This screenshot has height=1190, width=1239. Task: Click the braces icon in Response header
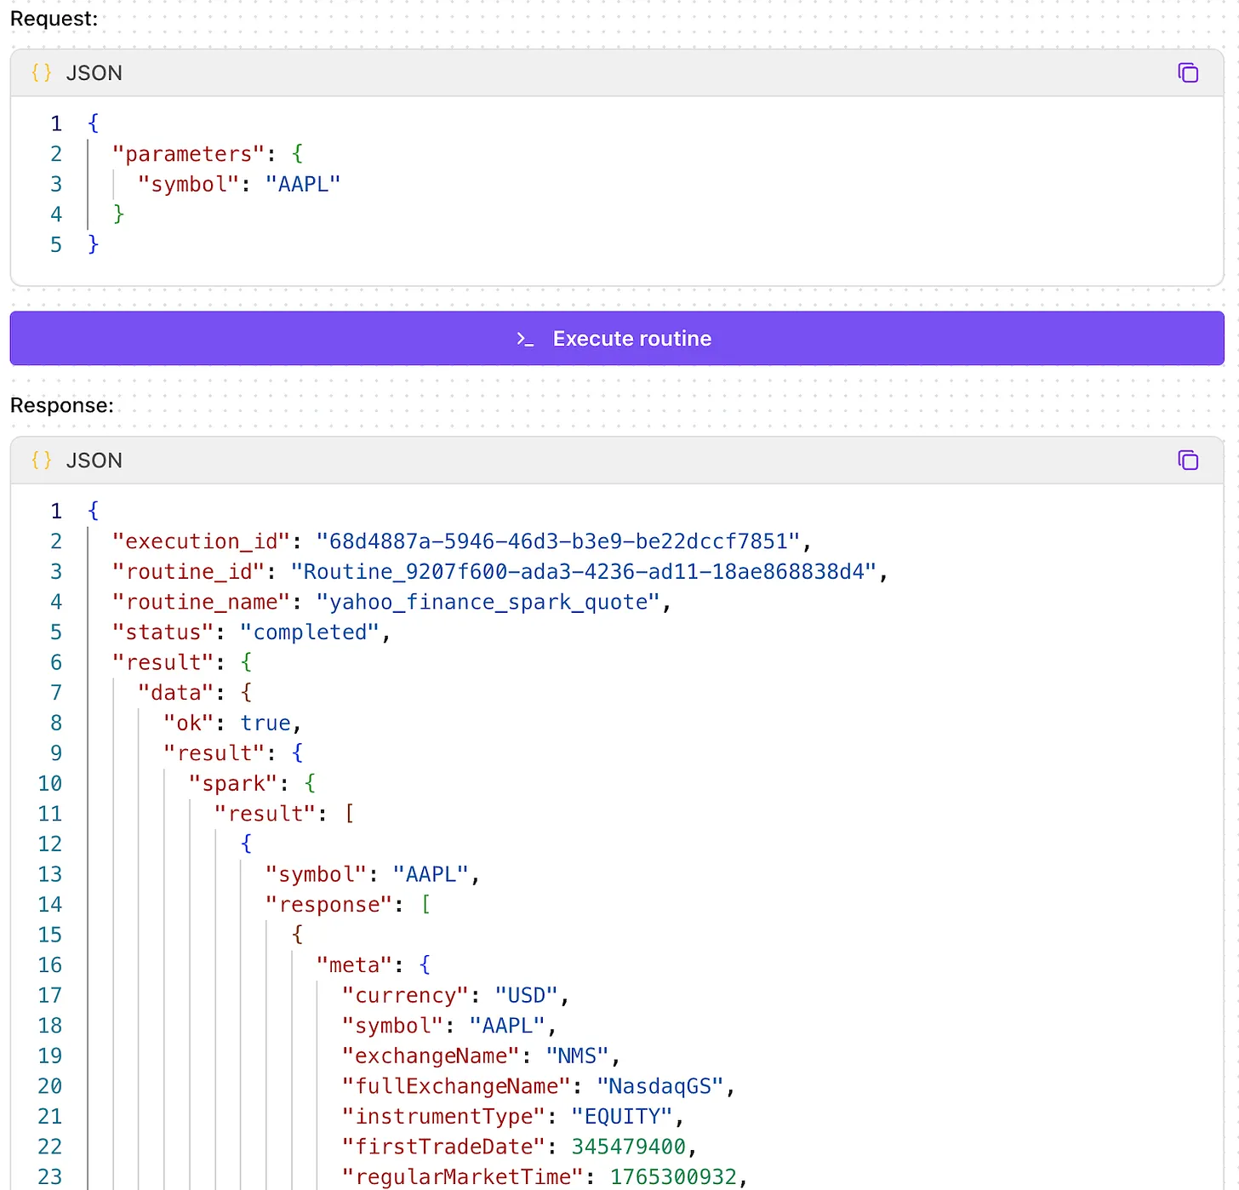pyautogui.click(x=41, y=461)
